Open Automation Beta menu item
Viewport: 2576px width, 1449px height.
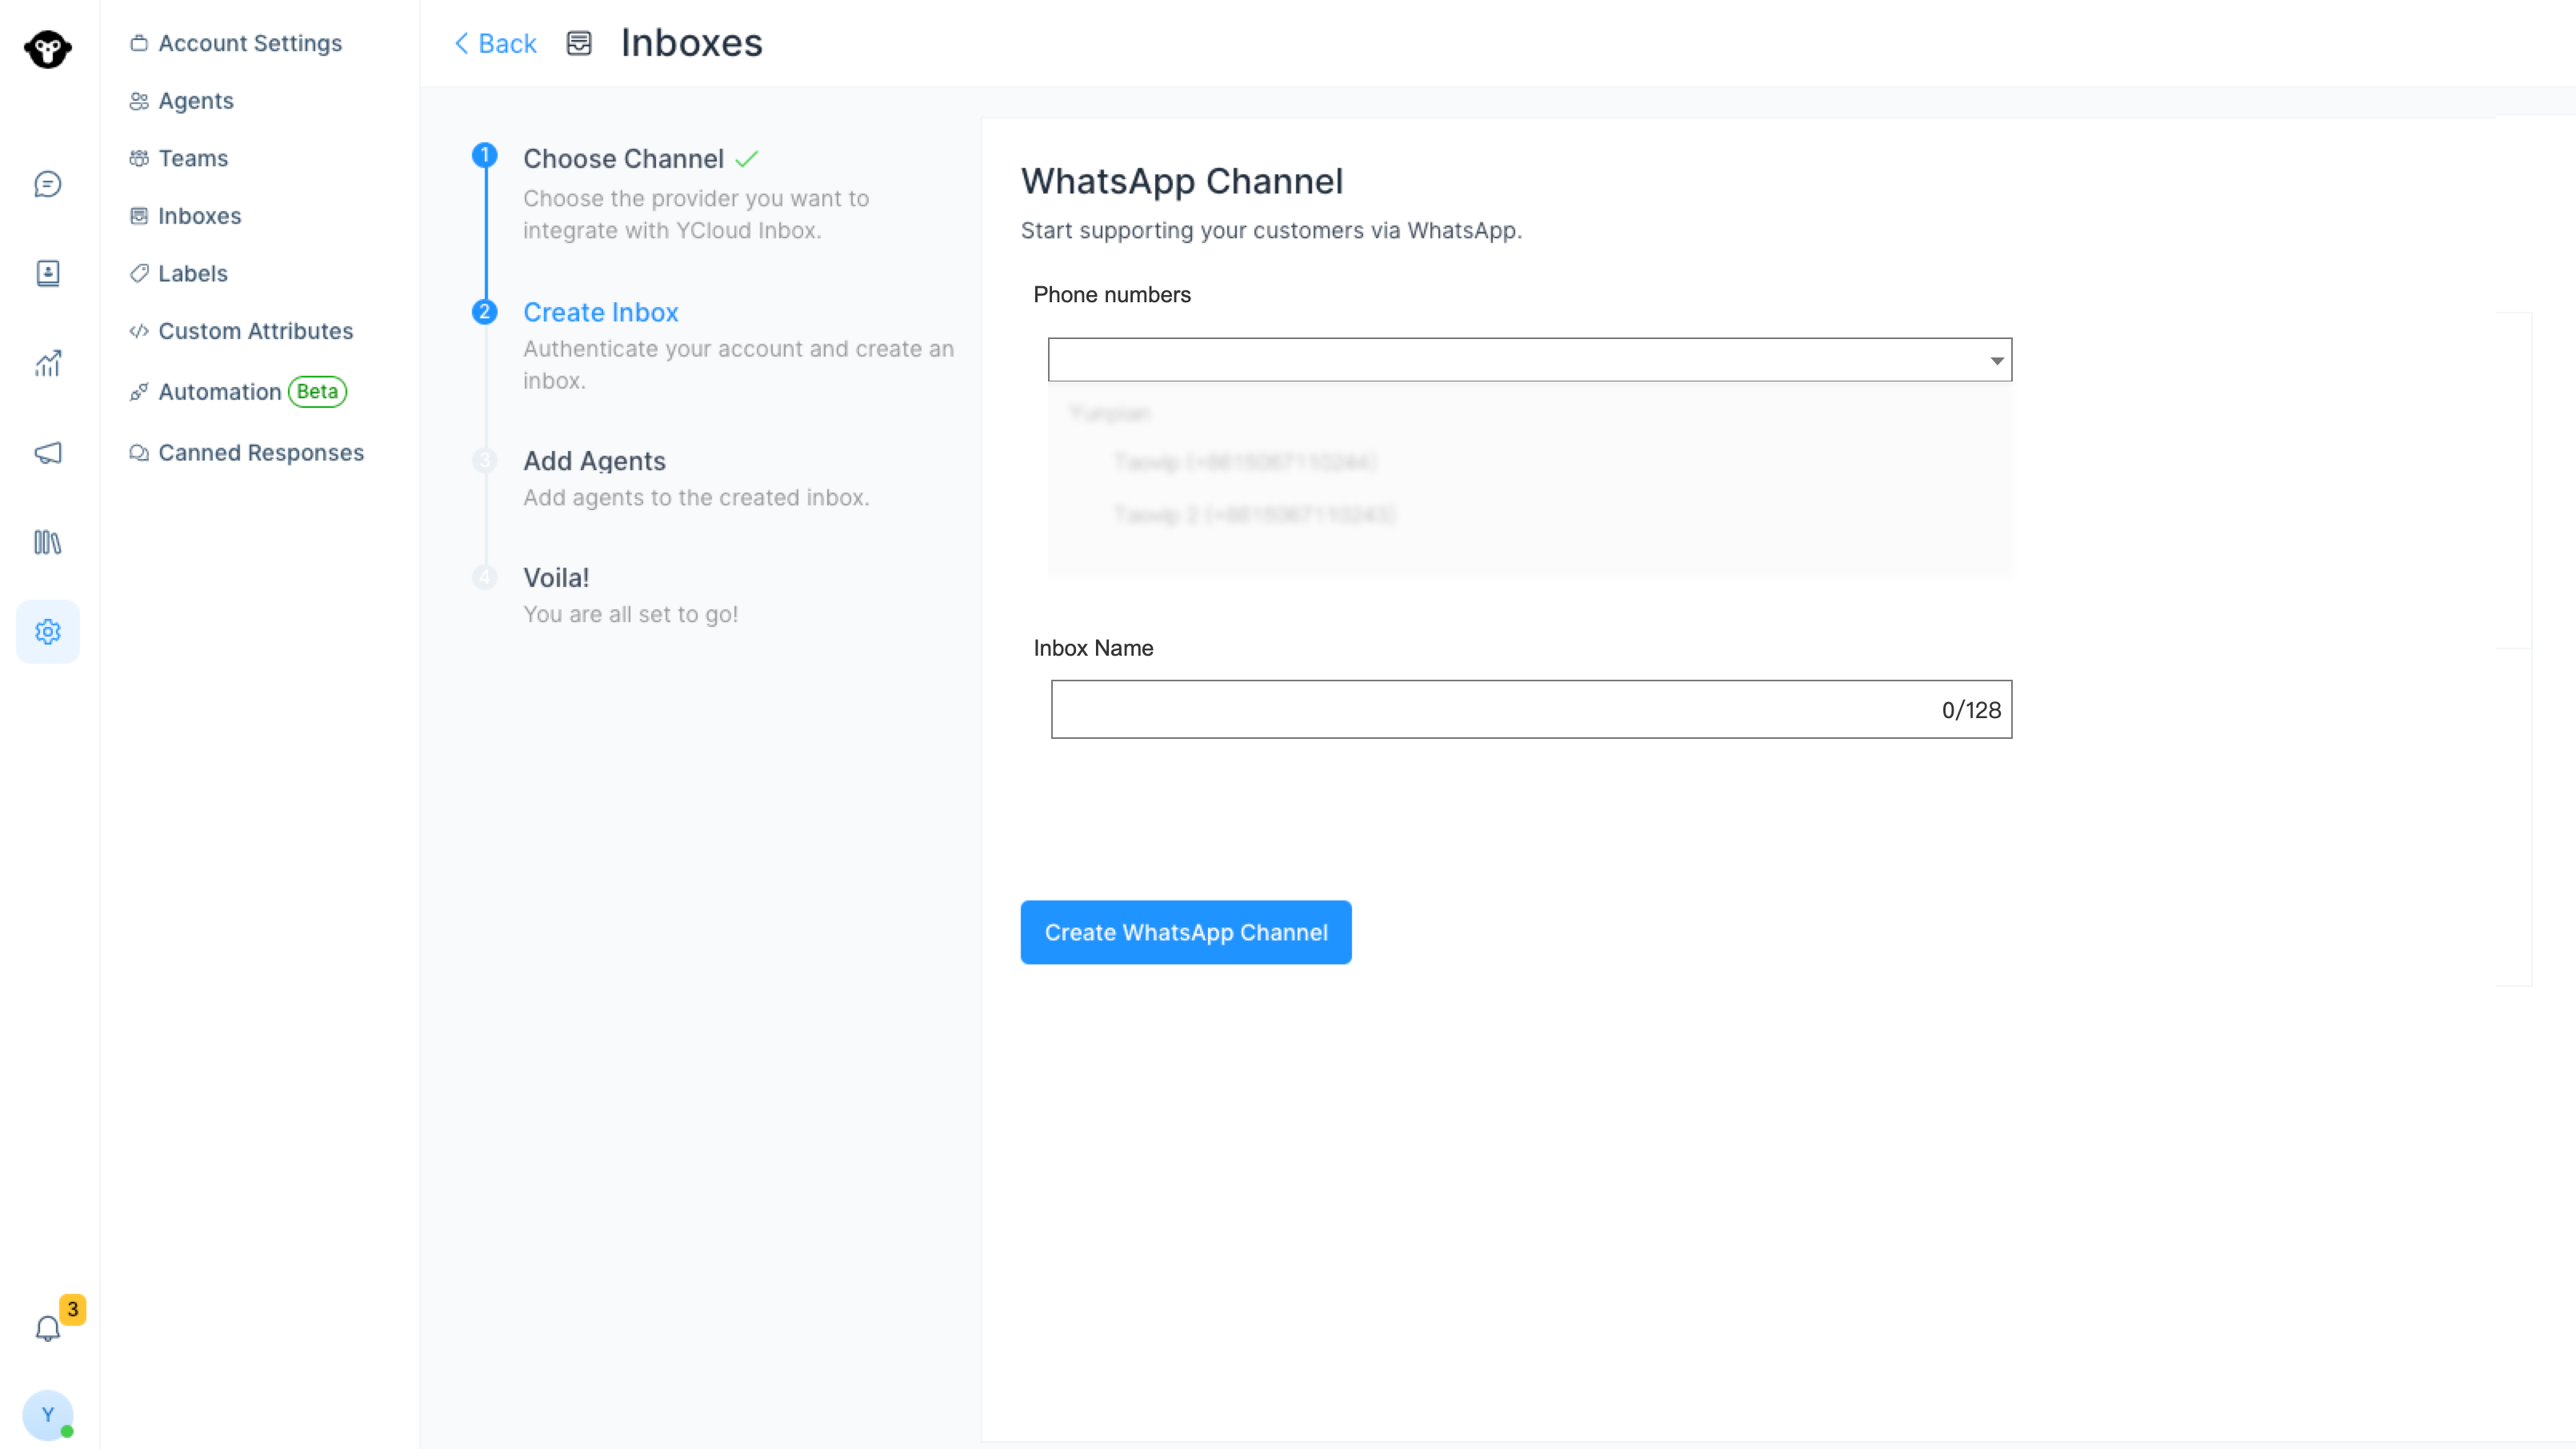coord(220,392)
